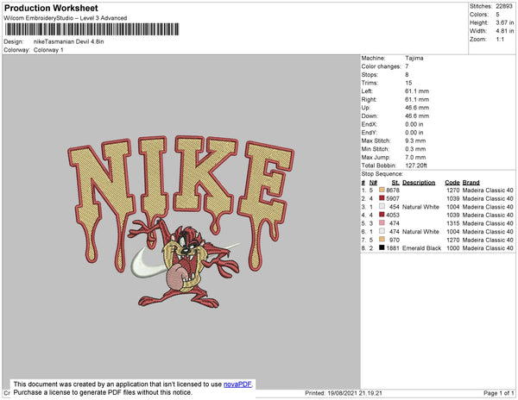Click the Width value "4.81 in"
The image size is (518, 400).
pos(505,31)
